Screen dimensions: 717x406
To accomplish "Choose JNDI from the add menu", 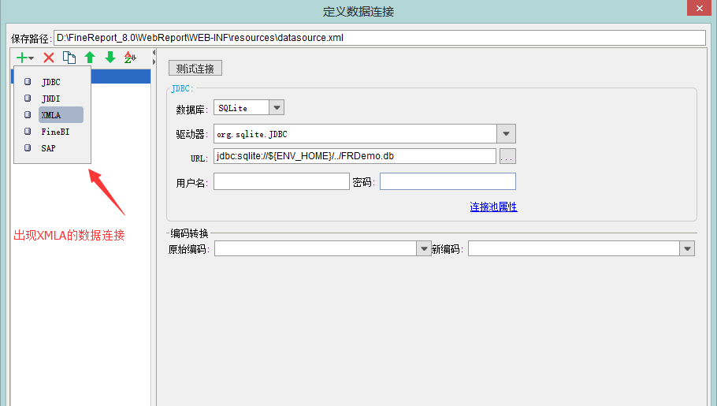I will (x=50, y=99).
